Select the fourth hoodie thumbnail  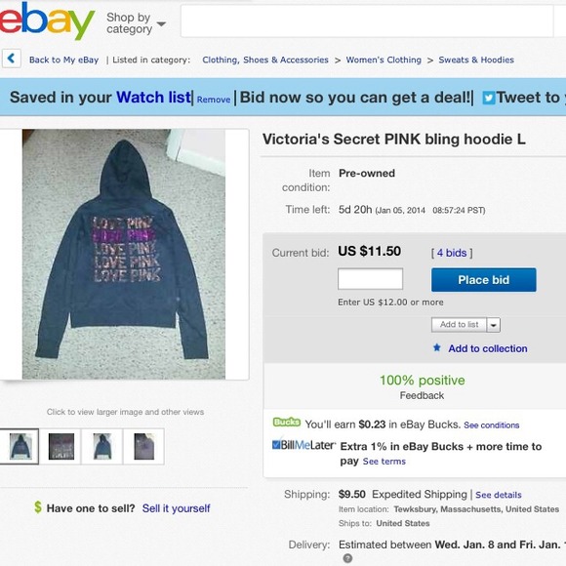click(x=143, y=447)
